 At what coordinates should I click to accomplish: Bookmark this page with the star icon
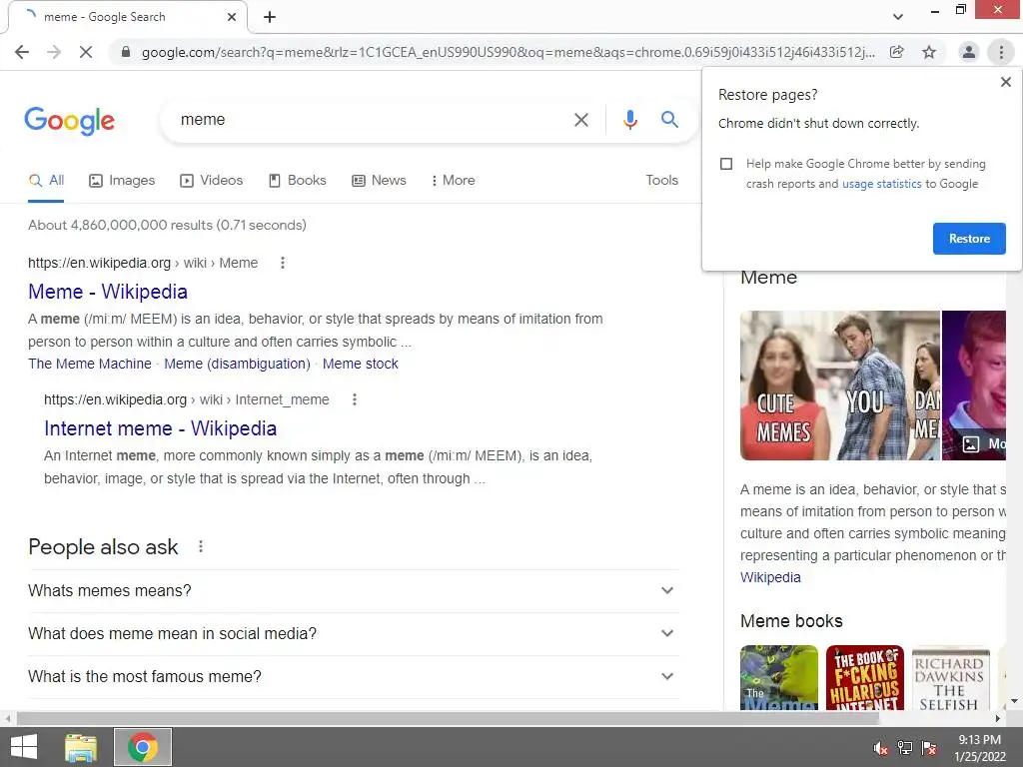[929, 52]
